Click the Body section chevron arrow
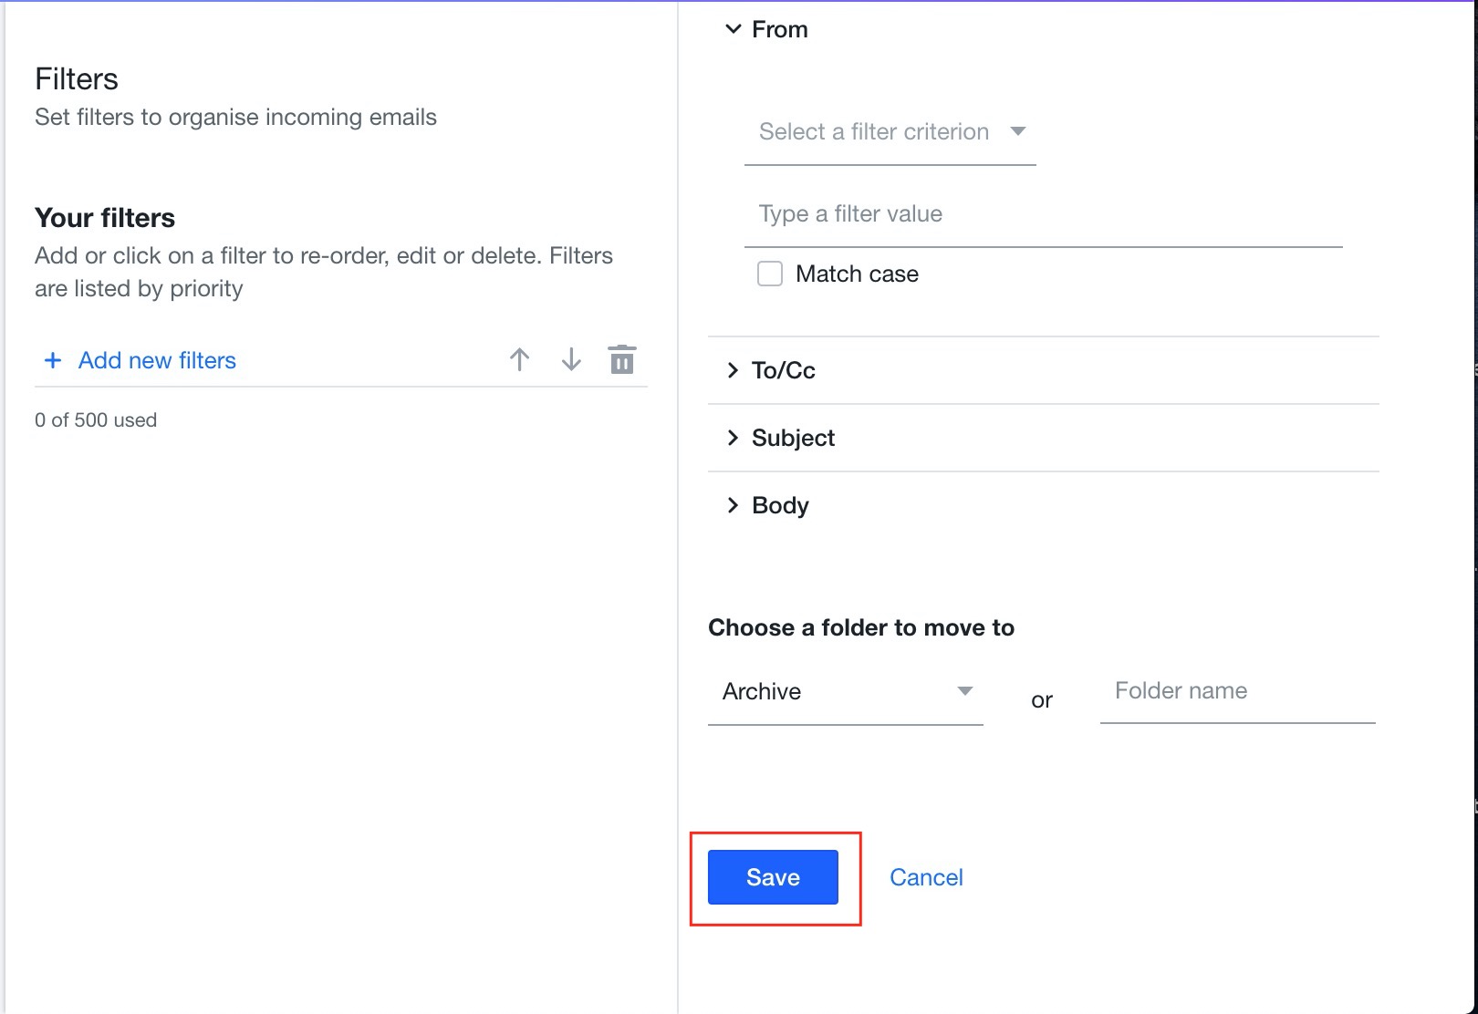 click(733, 505)
